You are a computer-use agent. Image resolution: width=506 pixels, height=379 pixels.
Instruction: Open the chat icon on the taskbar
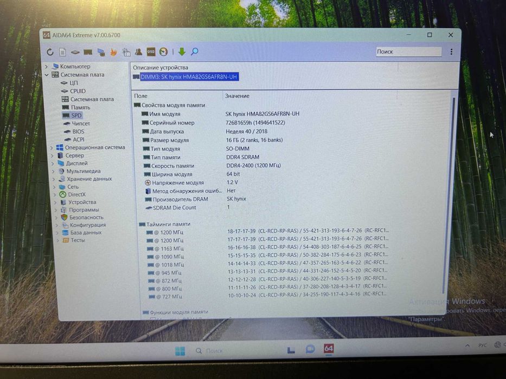(x=310, y=349)
